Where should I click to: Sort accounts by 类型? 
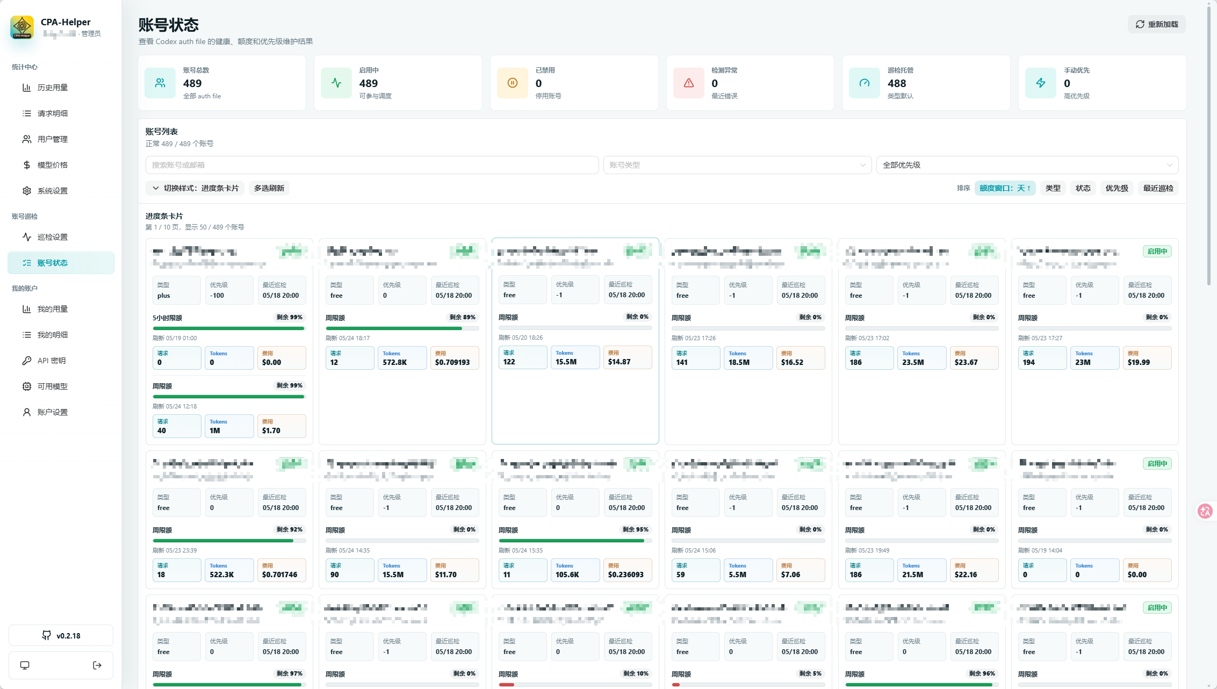(1053, 188)
